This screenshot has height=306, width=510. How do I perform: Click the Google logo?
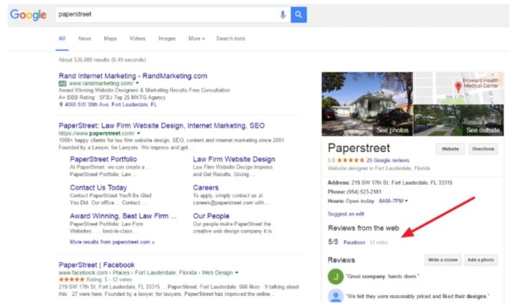28,14
